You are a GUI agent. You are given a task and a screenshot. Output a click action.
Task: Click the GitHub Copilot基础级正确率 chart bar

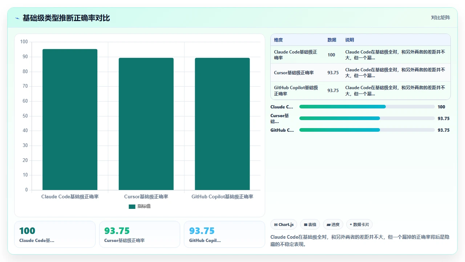click(222, 124)
